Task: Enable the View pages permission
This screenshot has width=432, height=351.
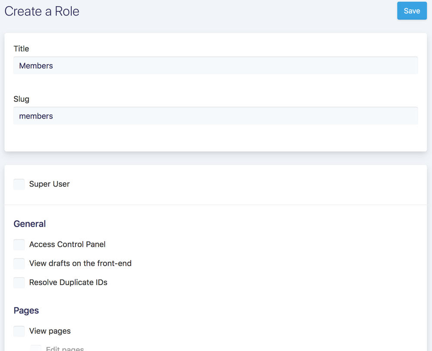Action: 19,331
